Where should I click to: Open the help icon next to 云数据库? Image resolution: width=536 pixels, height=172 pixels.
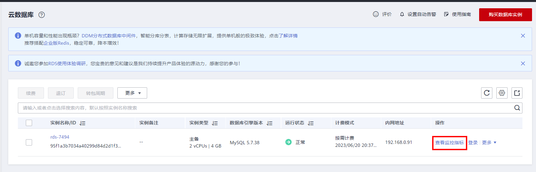(x=42, y=15)
